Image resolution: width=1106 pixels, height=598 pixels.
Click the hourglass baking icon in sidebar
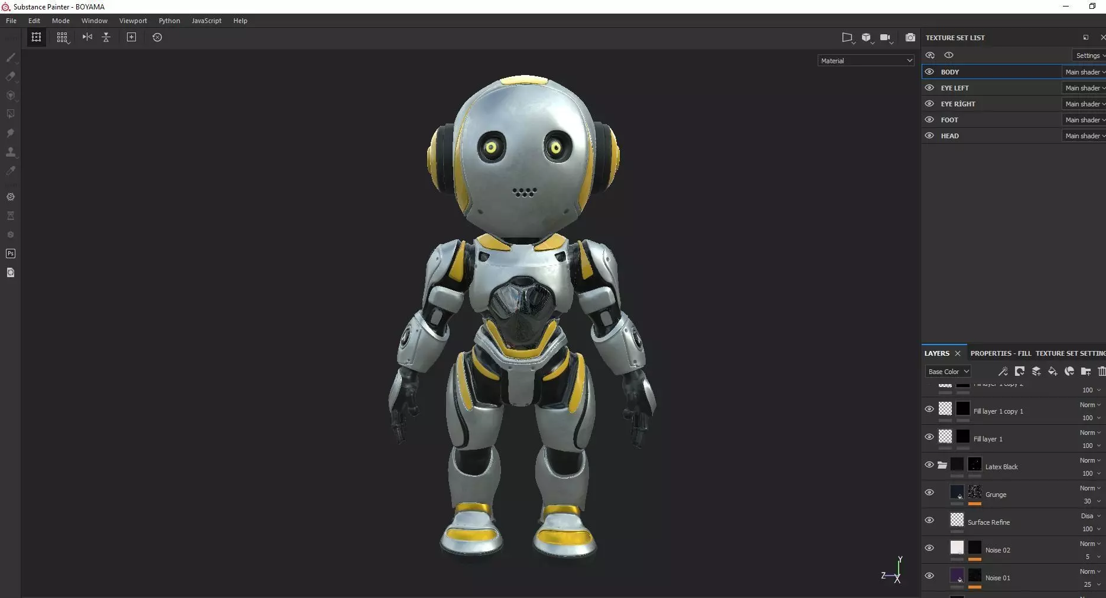11,216
